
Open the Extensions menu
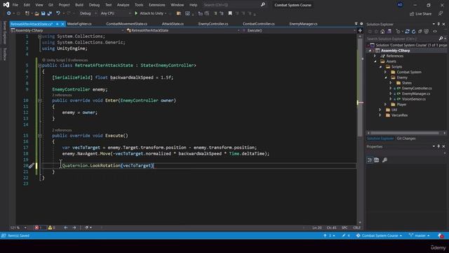(157, 5)
